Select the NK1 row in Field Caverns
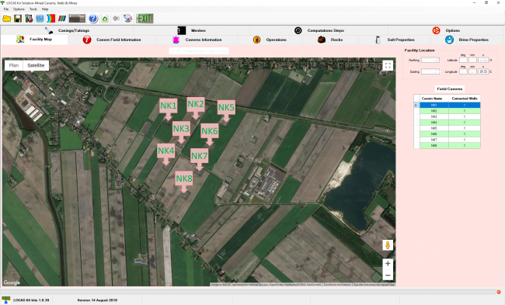 (x=447, y=105)
